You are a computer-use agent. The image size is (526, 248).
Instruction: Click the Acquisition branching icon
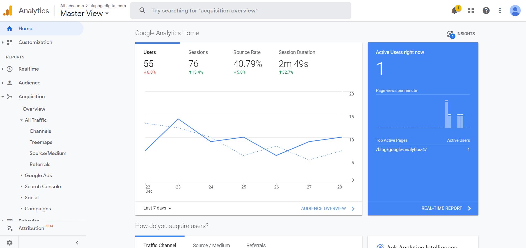coord(10,97)
